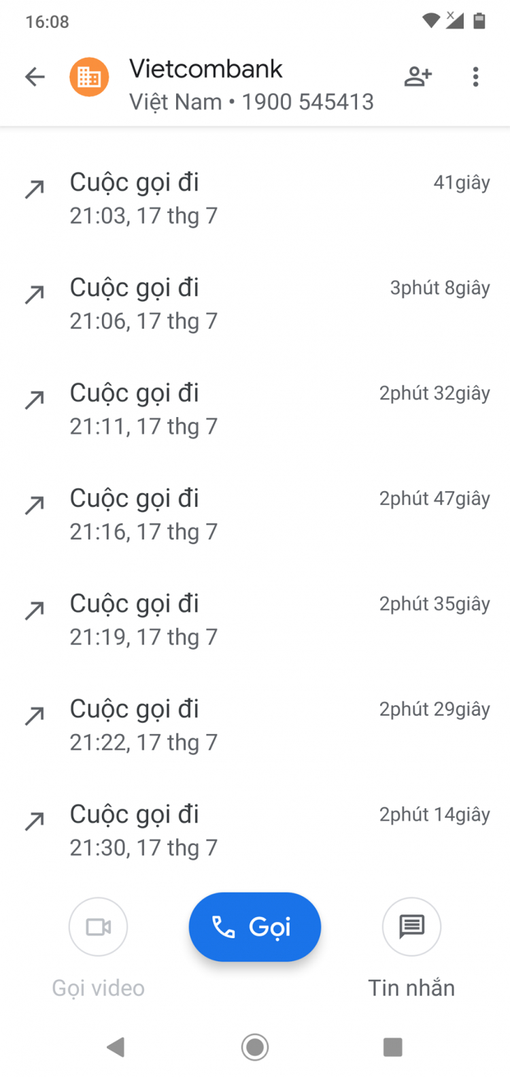Image resolution: width=510 pixels, height=1077 pixels.
Task: Tap the 2phút 35giây duration label
Action: [435, 604]
